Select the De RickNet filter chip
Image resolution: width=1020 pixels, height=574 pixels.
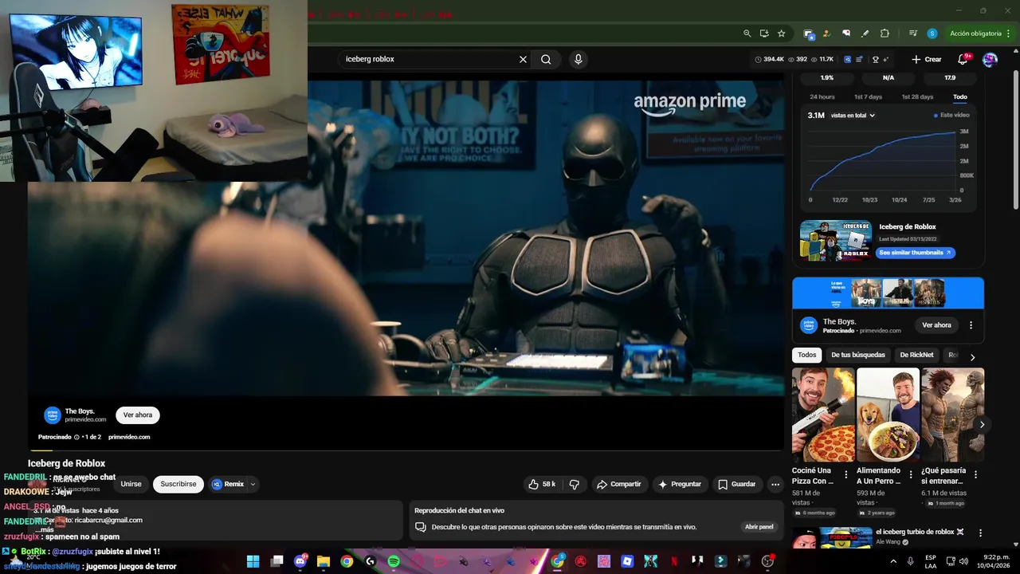[x=916, y=355]
